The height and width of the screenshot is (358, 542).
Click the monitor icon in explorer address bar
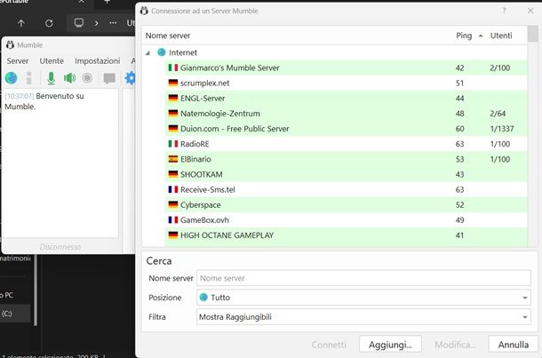[x=79, y=23]
